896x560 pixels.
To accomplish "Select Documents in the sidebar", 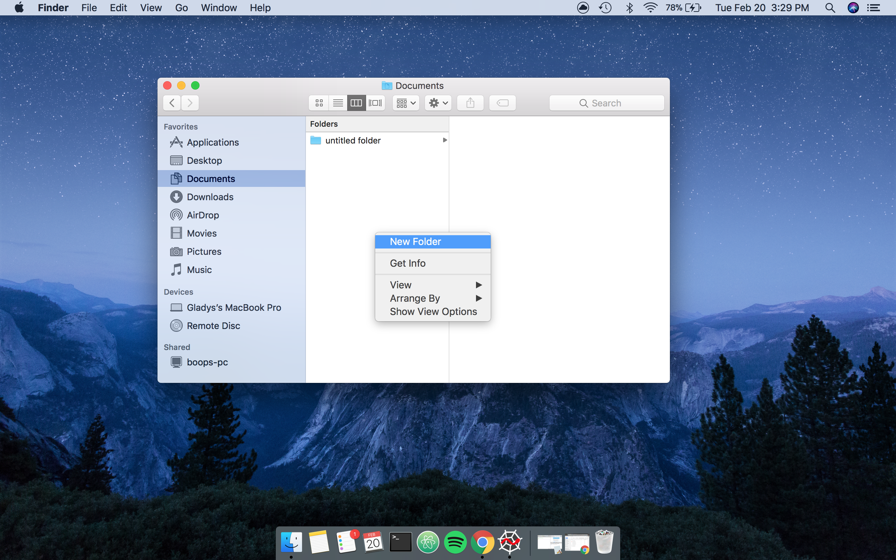I will point(231,178).
